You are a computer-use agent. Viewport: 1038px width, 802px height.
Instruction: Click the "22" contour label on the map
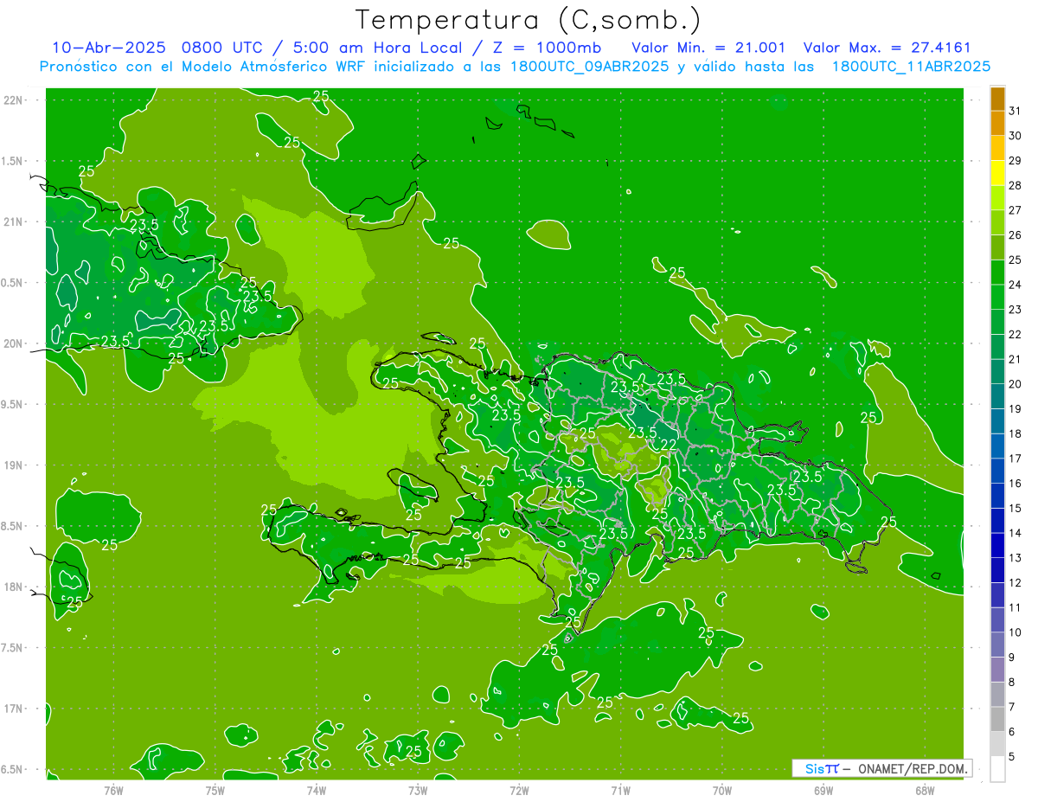point(669,445)
